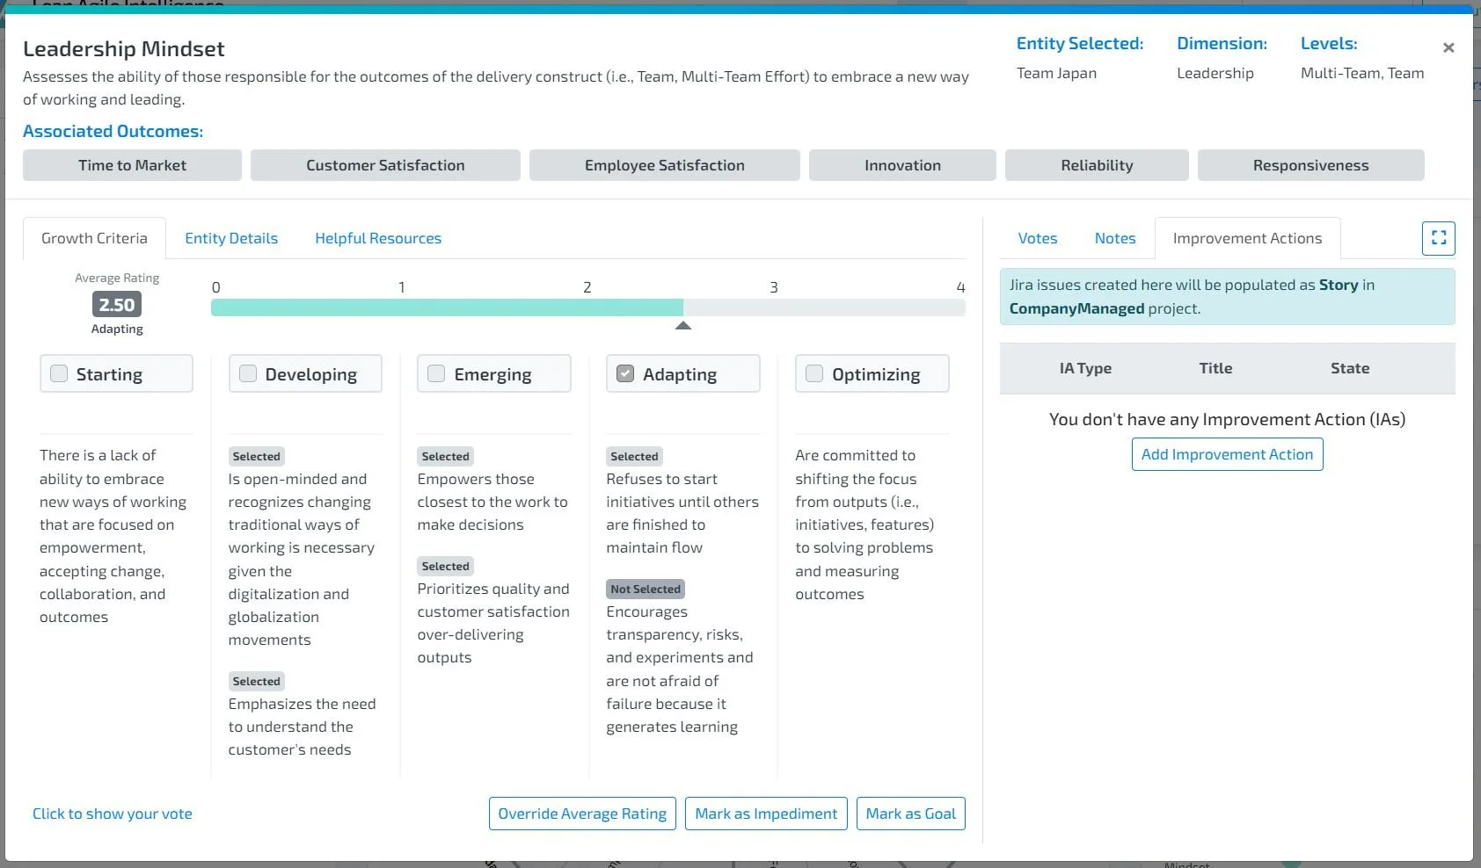Image resolution: width=1481 pixels, height=868 pixels.
Task: Check the Optimizing rating checkbox
Action: tap(813, 373)
